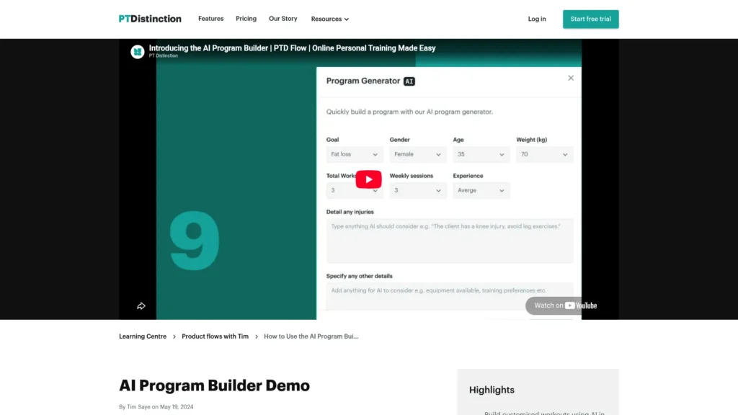The width and height of the screenshot is (738, 415).
Task: Click the video share arrow icon
Action: click(141, 305)
